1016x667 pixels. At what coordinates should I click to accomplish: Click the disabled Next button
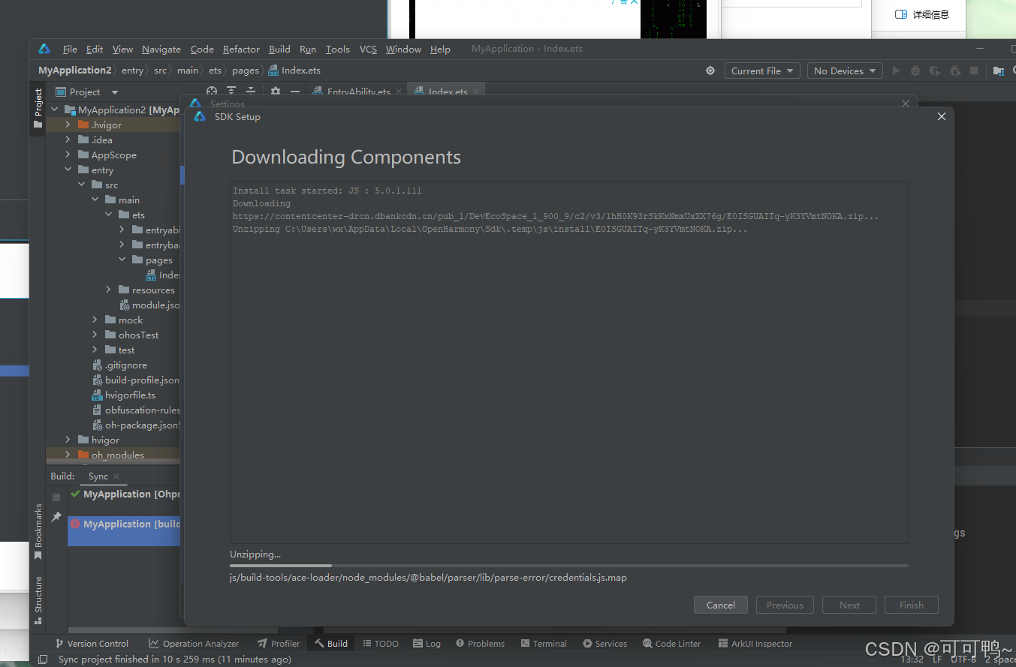pos(849,605)
